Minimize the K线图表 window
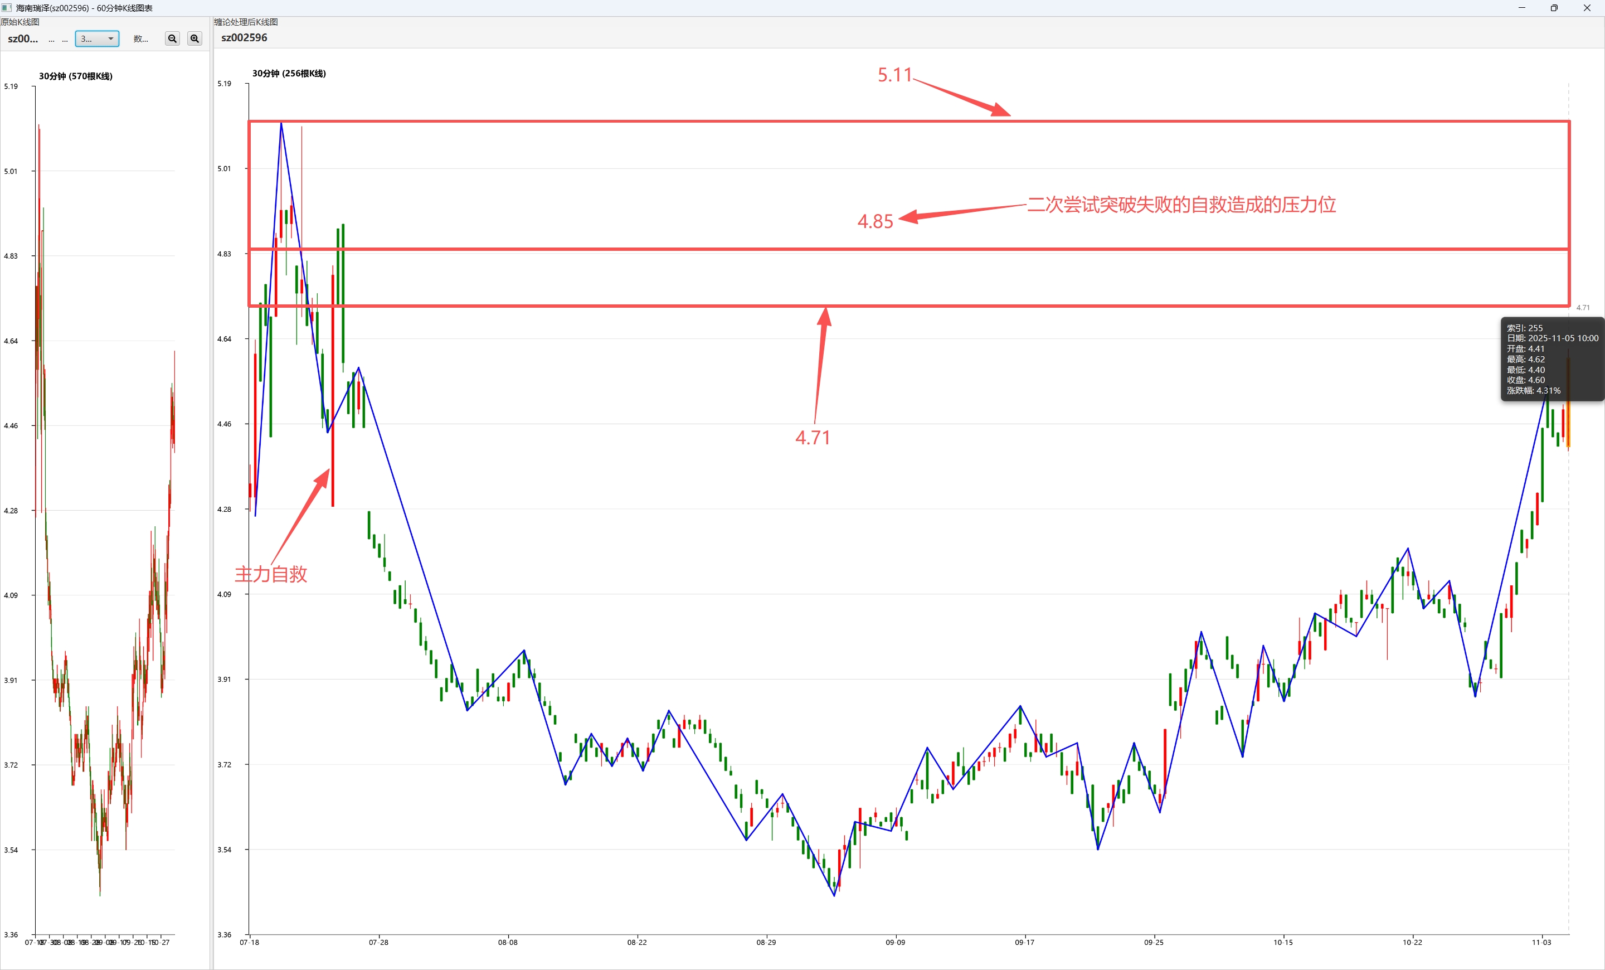Image resolution: width=1605 pixels, height=970 pixels. coord(1521,8)
